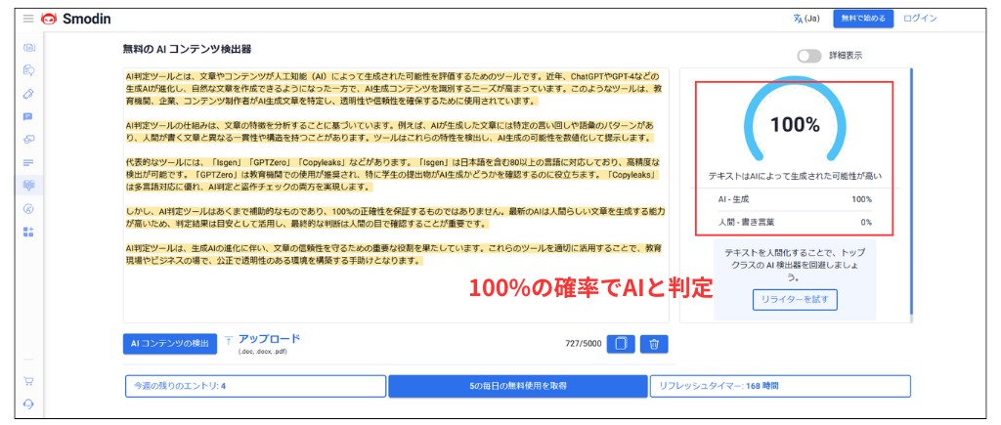Open the sidebar graduation cap icon
Screen dimensions: 1001x425
click(28, 139)
